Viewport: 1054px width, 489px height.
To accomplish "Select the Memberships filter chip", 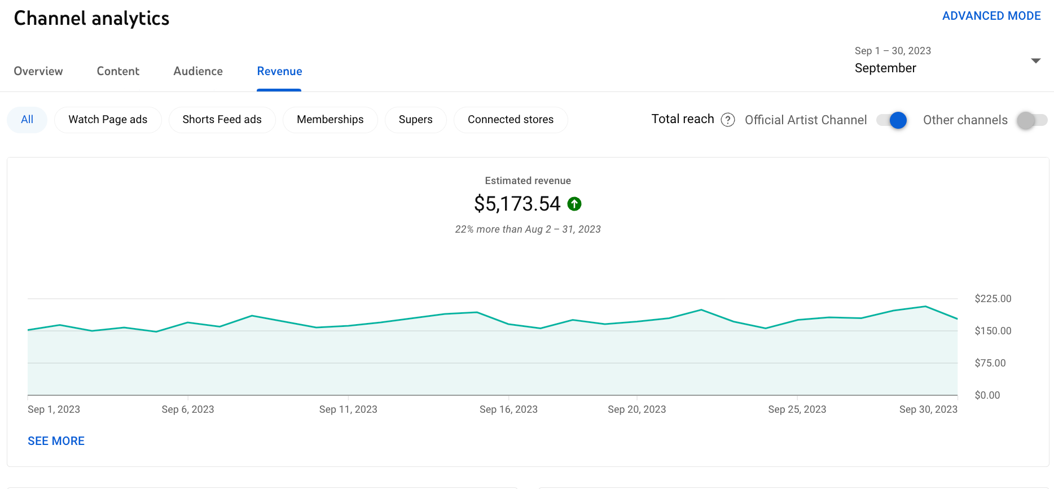I will 330,120.
